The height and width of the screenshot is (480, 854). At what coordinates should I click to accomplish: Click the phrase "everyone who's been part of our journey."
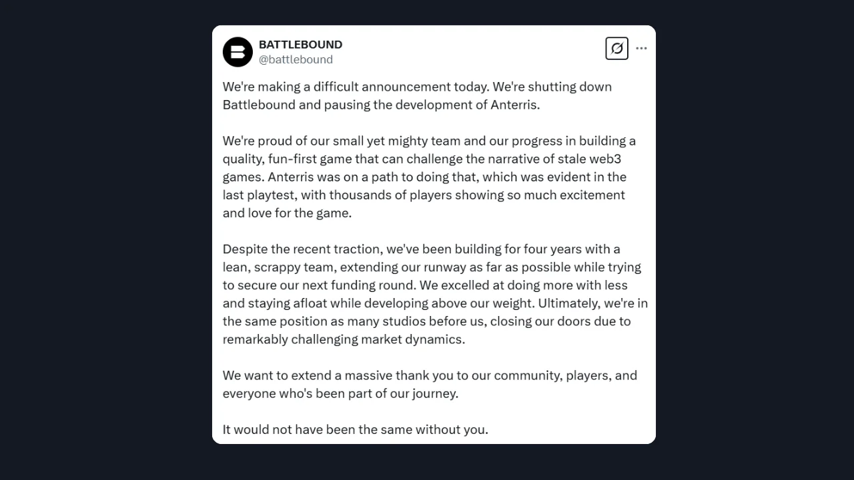(340, 393)
